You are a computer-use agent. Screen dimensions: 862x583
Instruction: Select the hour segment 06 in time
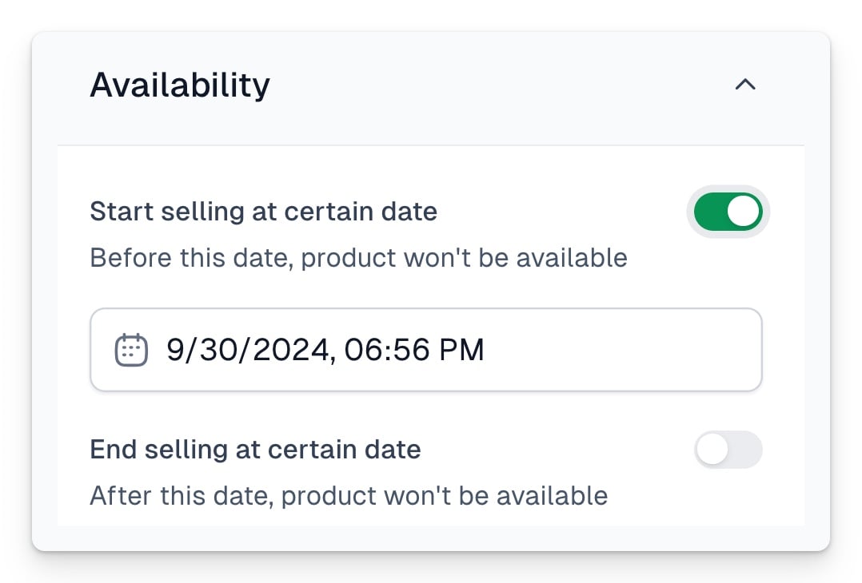361,350
